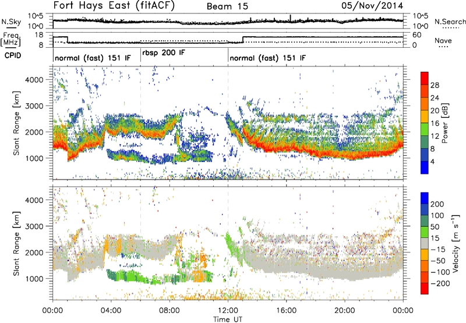Click the left '10^5' noise axis value
Viewport: 466px width, 323px height.
36,16
